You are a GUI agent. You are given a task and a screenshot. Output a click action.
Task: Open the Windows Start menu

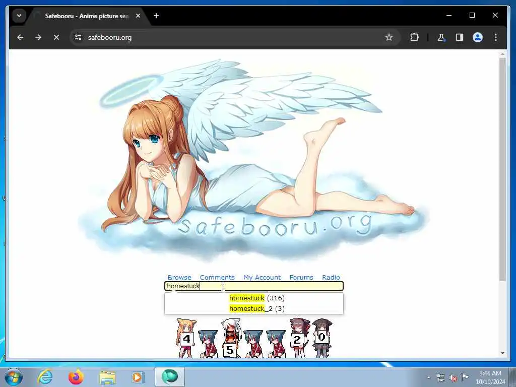click(x=13, y=377)
